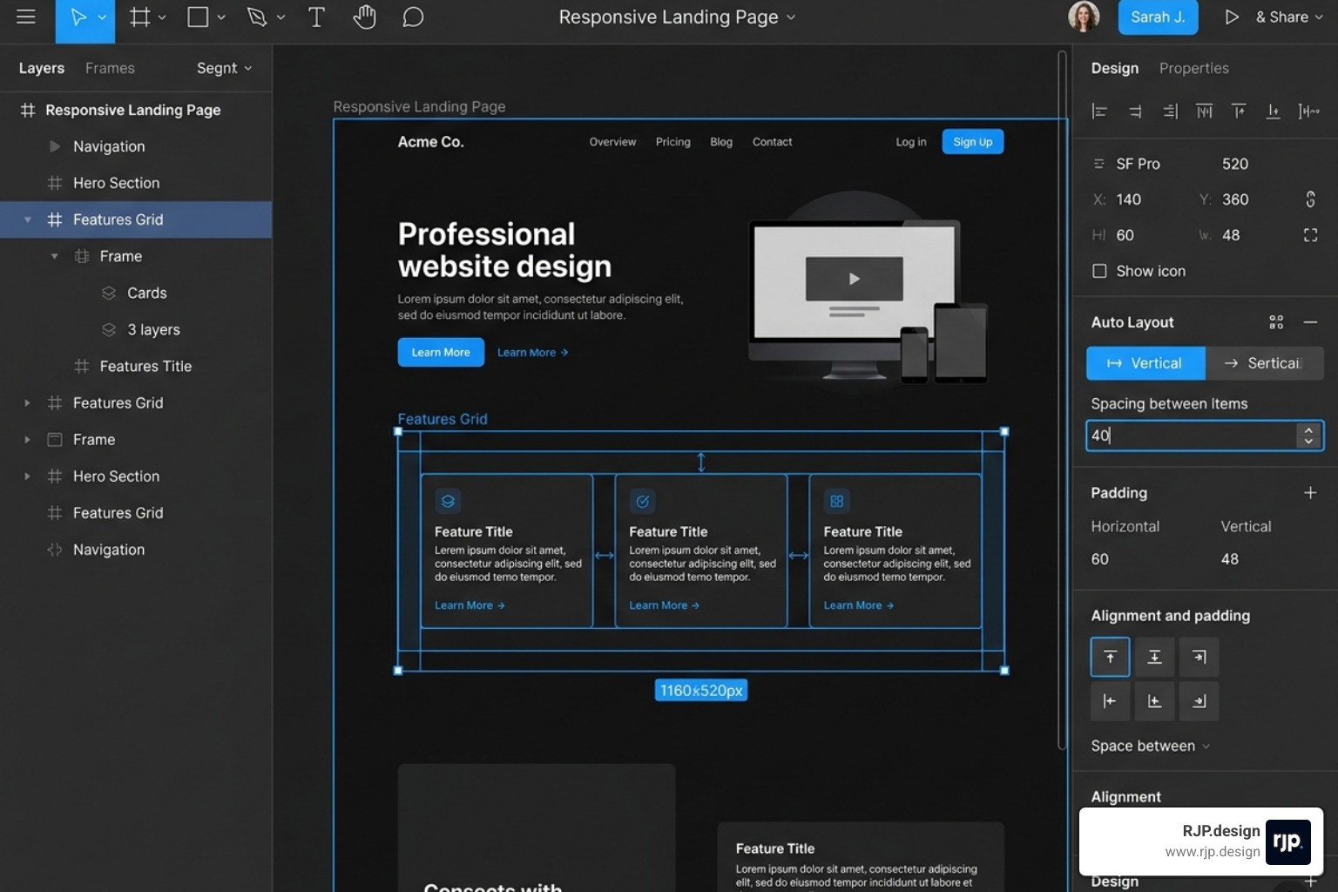The image size is (1338, 892).
Task: Click the canvas vertical scrollbar
Action: coord(1062,401)
